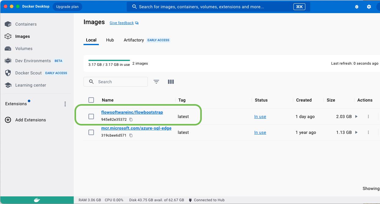
Task: Check the azure-sql-edge image checkbox
Action: pyautogui.click(x=91, y=132)
